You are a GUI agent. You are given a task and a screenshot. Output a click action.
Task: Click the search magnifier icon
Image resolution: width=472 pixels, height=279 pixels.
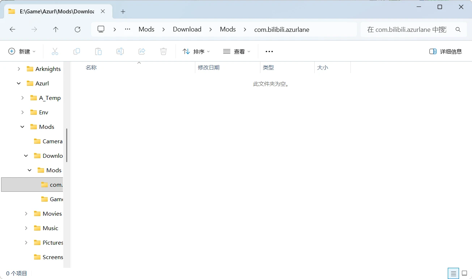[458, 29]
